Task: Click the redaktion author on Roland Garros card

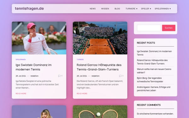Action: tap(95, 76)
